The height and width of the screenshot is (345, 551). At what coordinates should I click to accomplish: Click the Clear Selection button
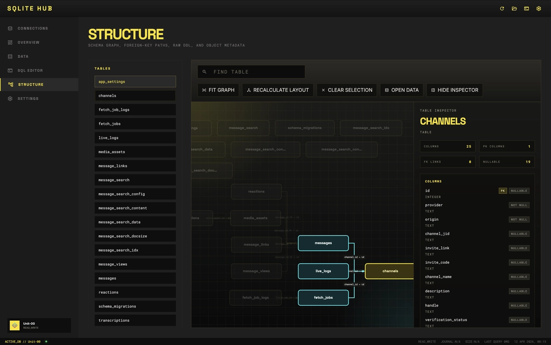[347, 90]
